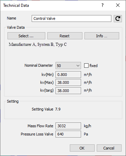Click the Name label

(12, 18)
